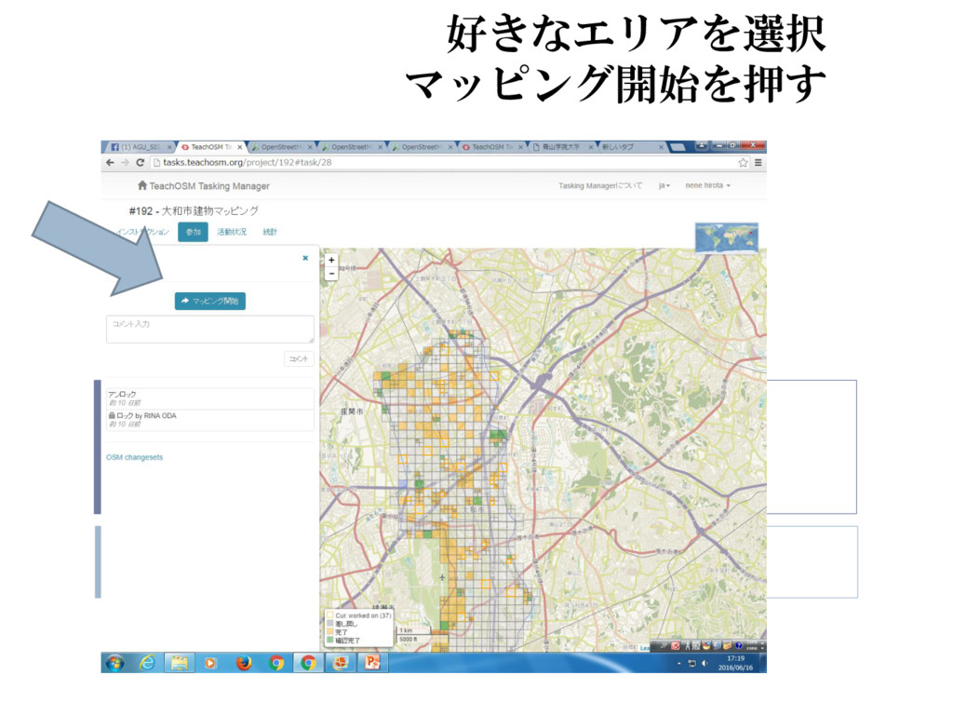Open the インストラクション tab

[x=142, y=232]
